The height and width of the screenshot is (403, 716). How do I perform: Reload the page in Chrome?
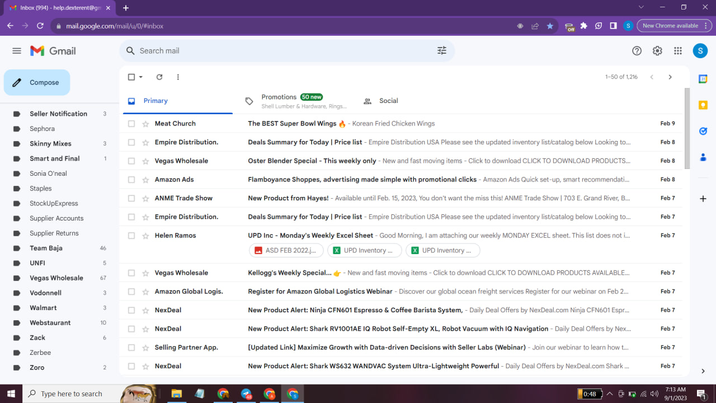(40, 26)
